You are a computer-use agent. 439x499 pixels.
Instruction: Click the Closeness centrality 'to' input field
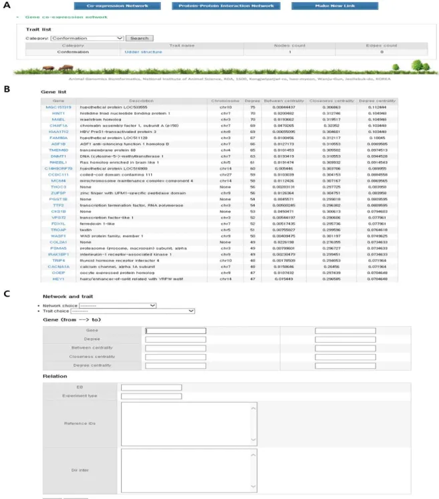[345, 357]
